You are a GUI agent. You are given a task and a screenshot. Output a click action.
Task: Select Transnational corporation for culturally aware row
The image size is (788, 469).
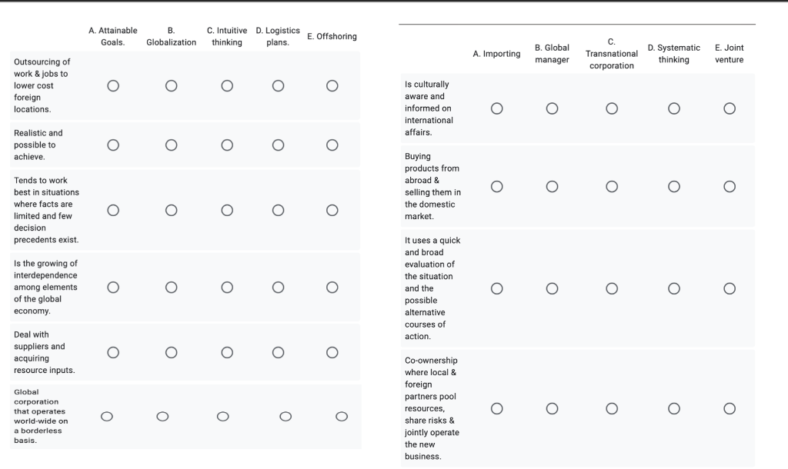pyautogui.click(x=612, y=108)
